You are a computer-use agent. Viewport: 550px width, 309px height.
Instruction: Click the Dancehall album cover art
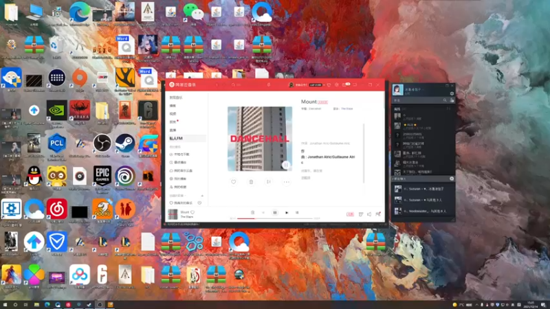point(260,139)
